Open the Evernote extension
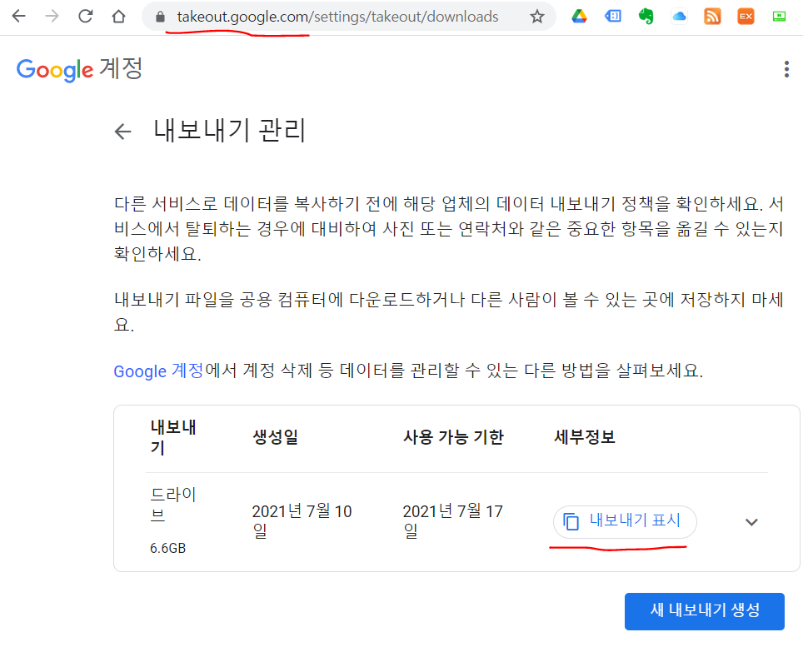Viewport: 803px width, 657px height. tap(646, 17)
